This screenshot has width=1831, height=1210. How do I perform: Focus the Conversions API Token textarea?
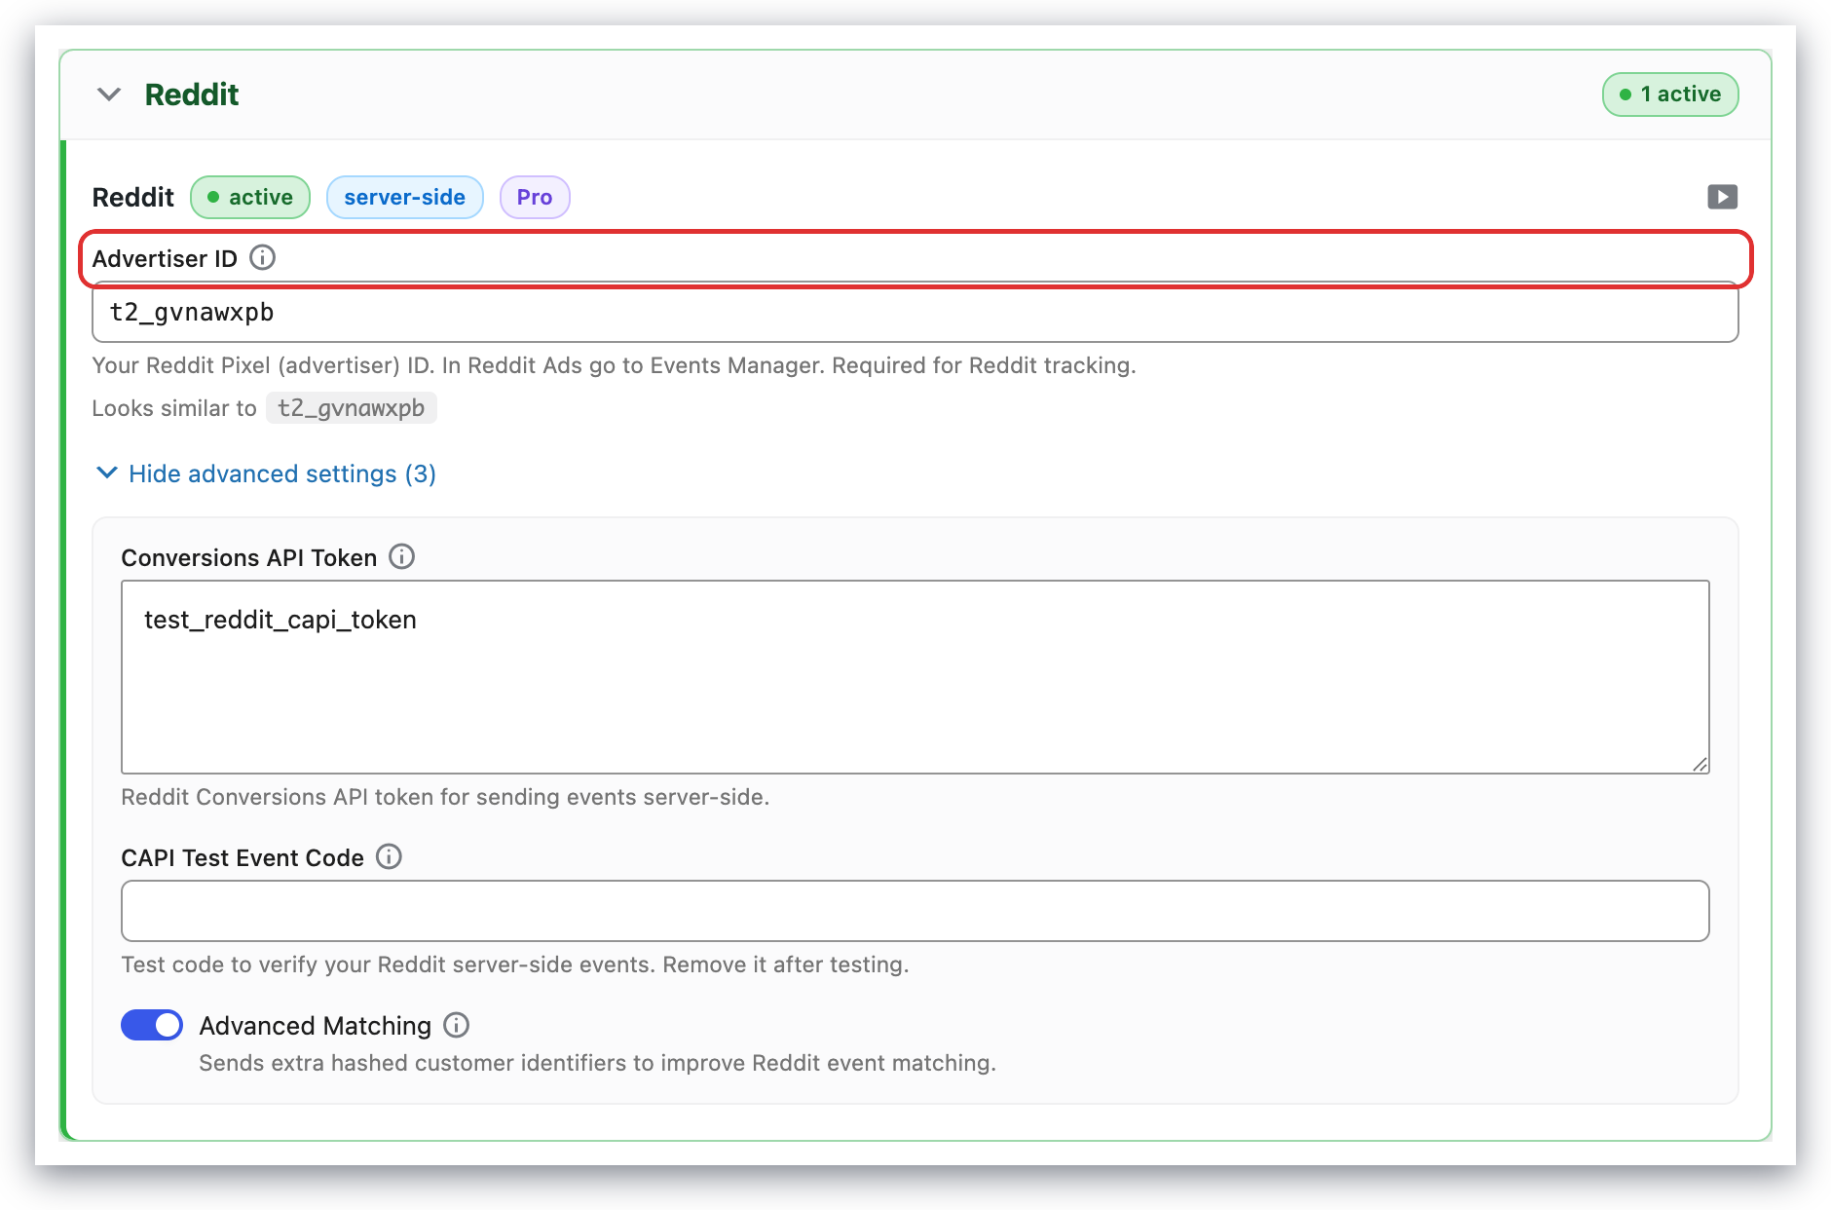coord(915,677)
